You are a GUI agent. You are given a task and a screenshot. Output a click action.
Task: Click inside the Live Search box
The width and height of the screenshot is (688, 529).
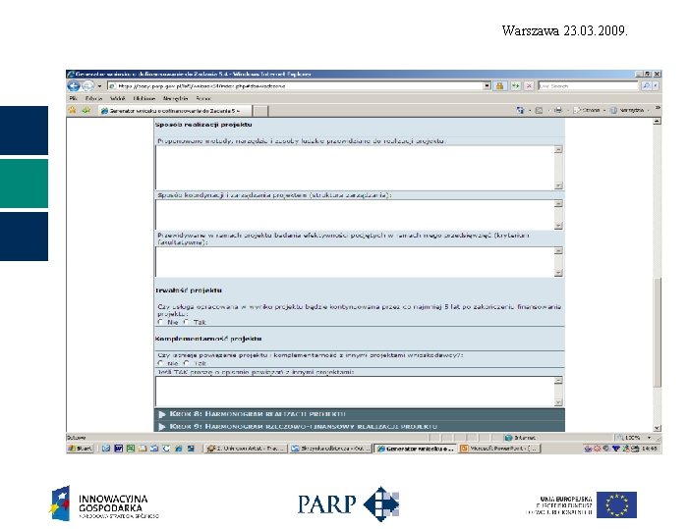click(588, 86)
